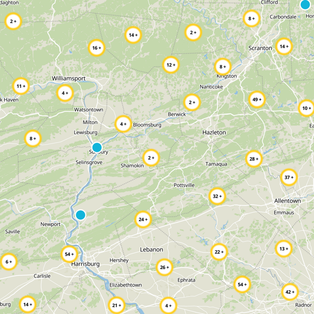The height and width of the screenshot is (314, 314).
Task: Click the 49+ cluster marker
Action: tap(257, 99)
